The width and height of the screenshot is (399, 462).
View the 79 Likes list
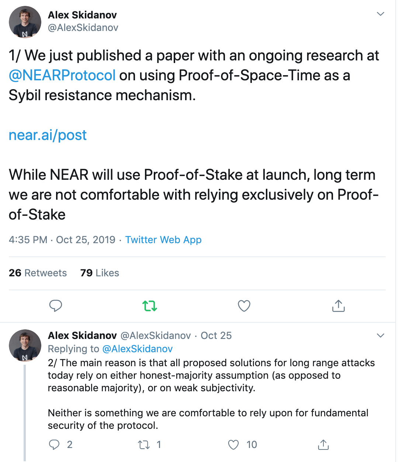tap(100, 273)
